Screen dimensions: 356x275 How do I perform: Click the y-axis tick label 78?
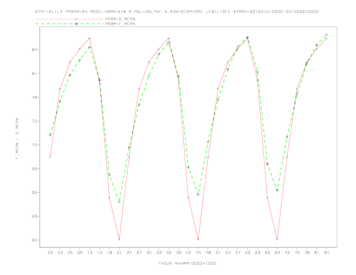34,98
